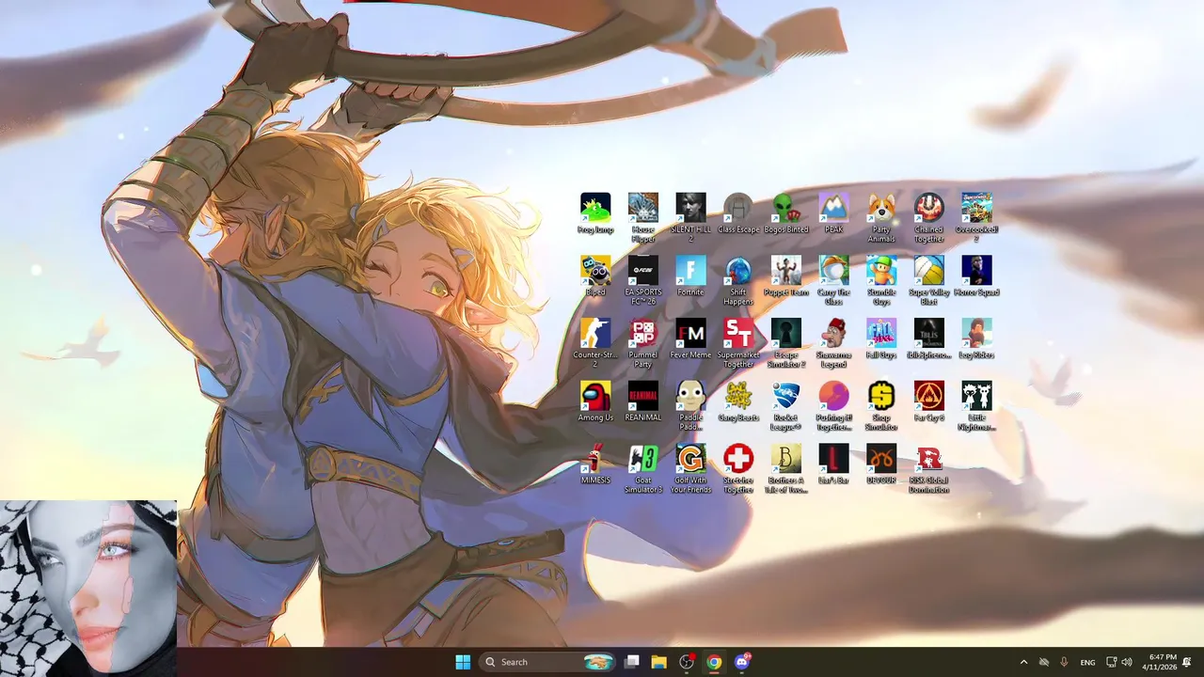Open the Fortnite desktop icon
1204x677 pixels.
(x=690, y=276)
